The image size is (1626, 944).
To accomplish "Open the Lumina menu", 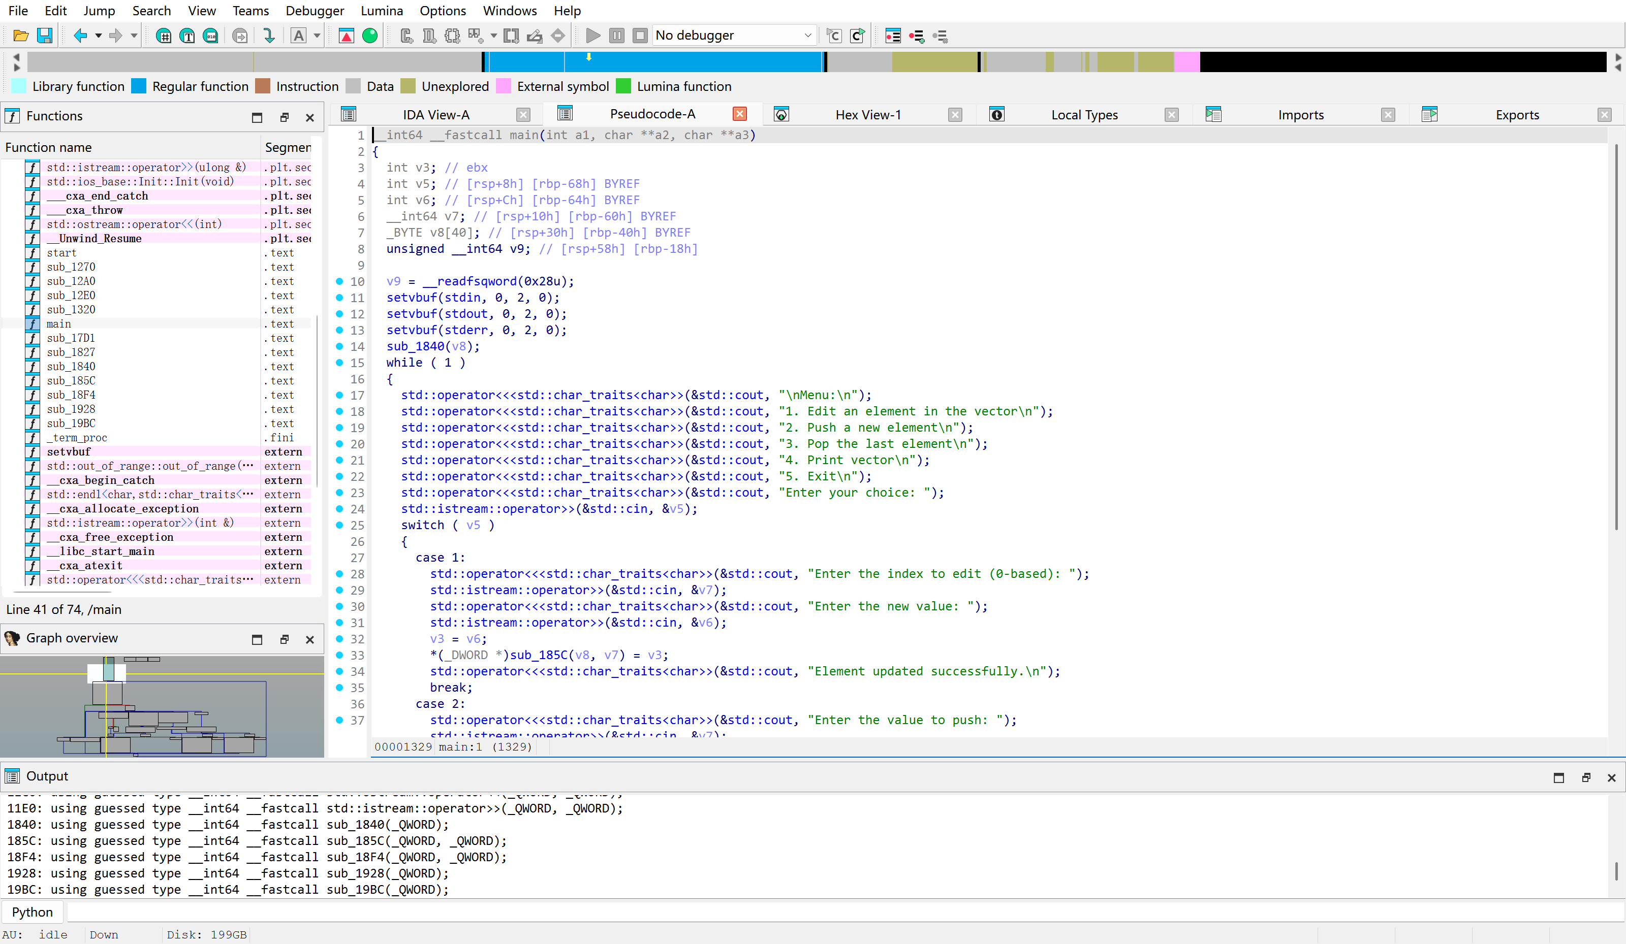I will click(x=381, y=10).
